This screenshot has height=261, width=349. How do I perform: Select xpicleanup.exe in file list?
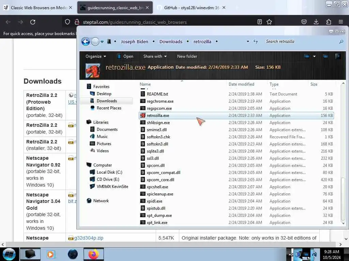coord(160,194)
